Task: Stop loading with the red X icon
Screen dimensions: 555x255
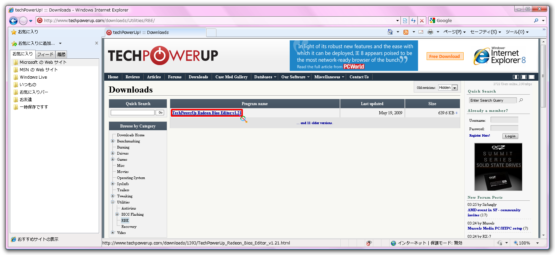Action: 422,21
